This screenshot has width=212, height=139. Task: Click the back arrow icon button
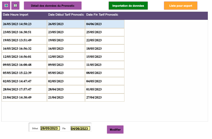(x=6, y=6)
